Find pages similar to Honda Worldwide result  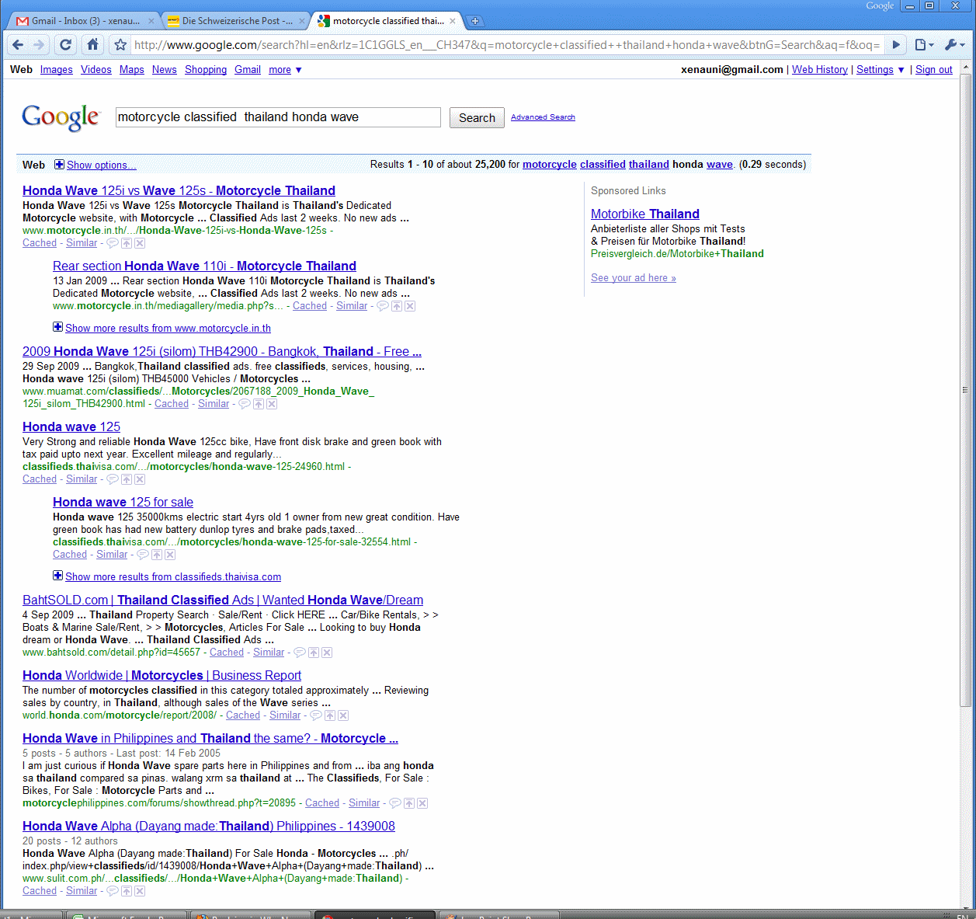tap(285, 715)
